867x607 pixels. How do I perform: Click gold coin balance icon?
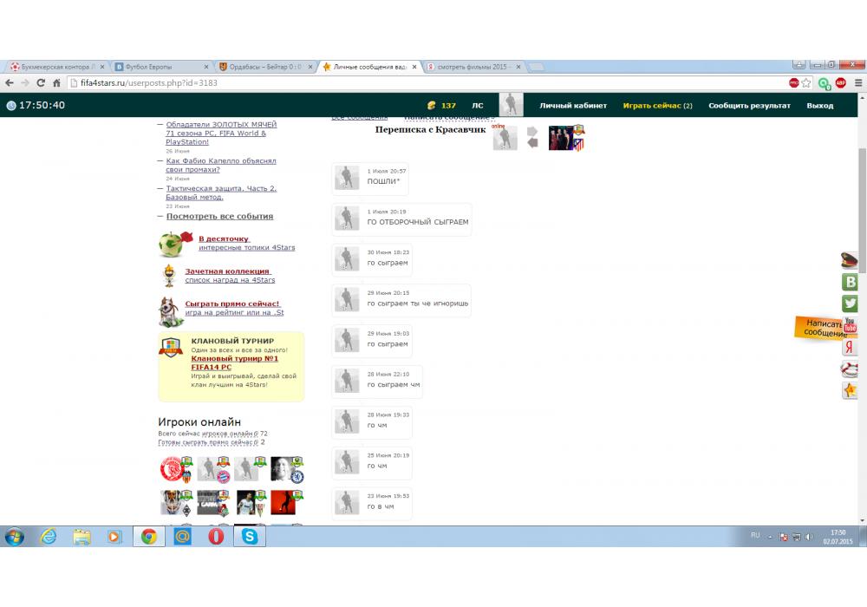(x=431, y=105)
